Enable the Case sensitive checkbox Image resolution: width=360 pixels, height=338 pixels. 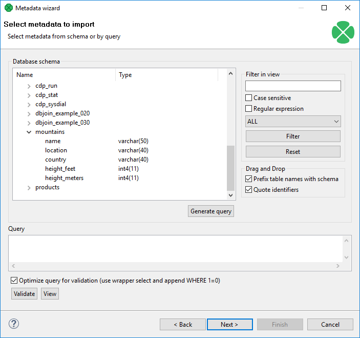click(x=249, y=98)
